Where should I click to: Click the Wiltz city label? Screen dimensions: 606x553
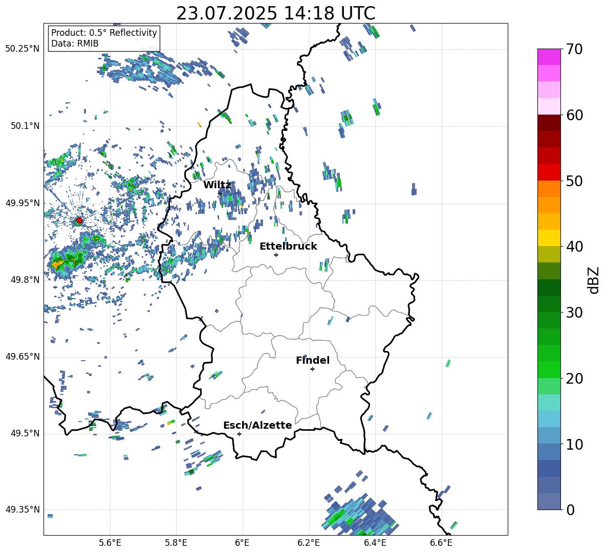217,185
